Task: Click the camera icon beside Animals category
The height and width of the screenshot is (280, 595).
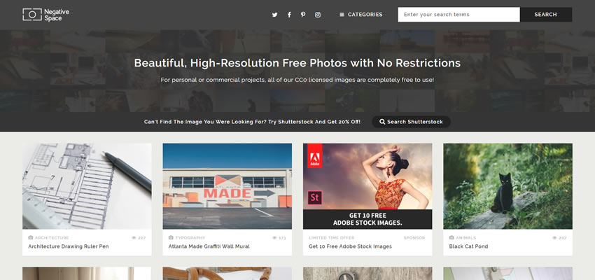Action: [451, 238]
